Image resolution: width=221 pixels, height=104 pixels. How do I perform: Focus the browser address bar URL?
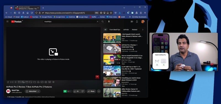point(65,13)
